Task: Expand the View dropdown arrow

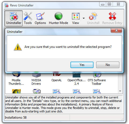Action: tap(84, 18)
